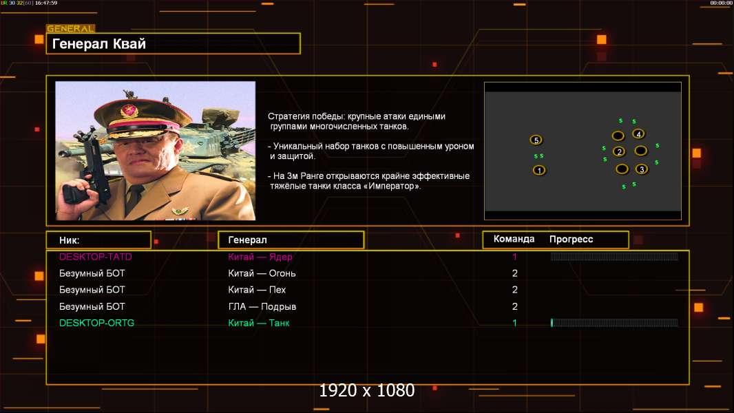Click the "Прогресс" column header
The width and height of the screenshot is (734, 413).
(x=571, y=240)
